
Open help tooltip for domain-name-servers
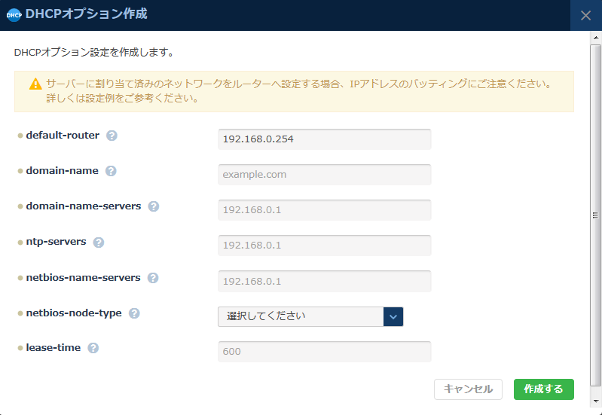[x=154, y=206]
